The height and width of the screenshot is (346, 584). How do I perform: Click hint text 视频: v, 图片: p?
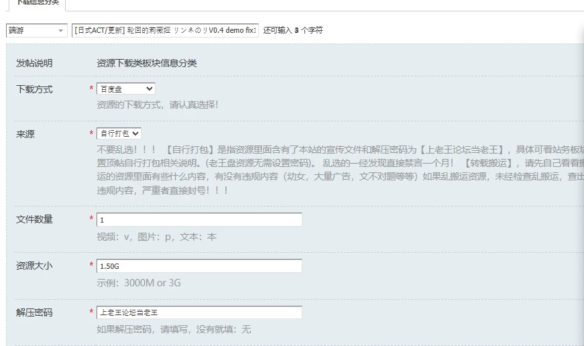(156, 237)
